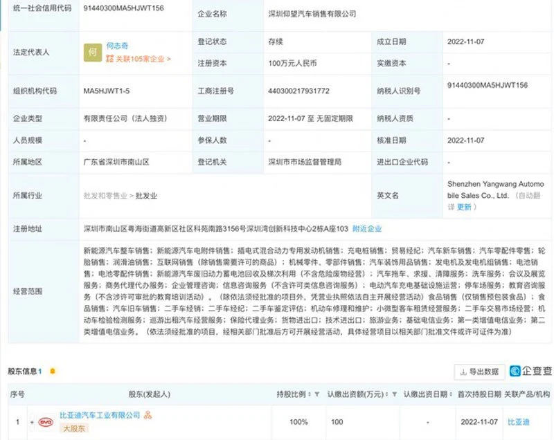This screenshot has height=440, width=554.
Task: Select enterprise type 有限责任公司（法人独资）
Action: 125,118
